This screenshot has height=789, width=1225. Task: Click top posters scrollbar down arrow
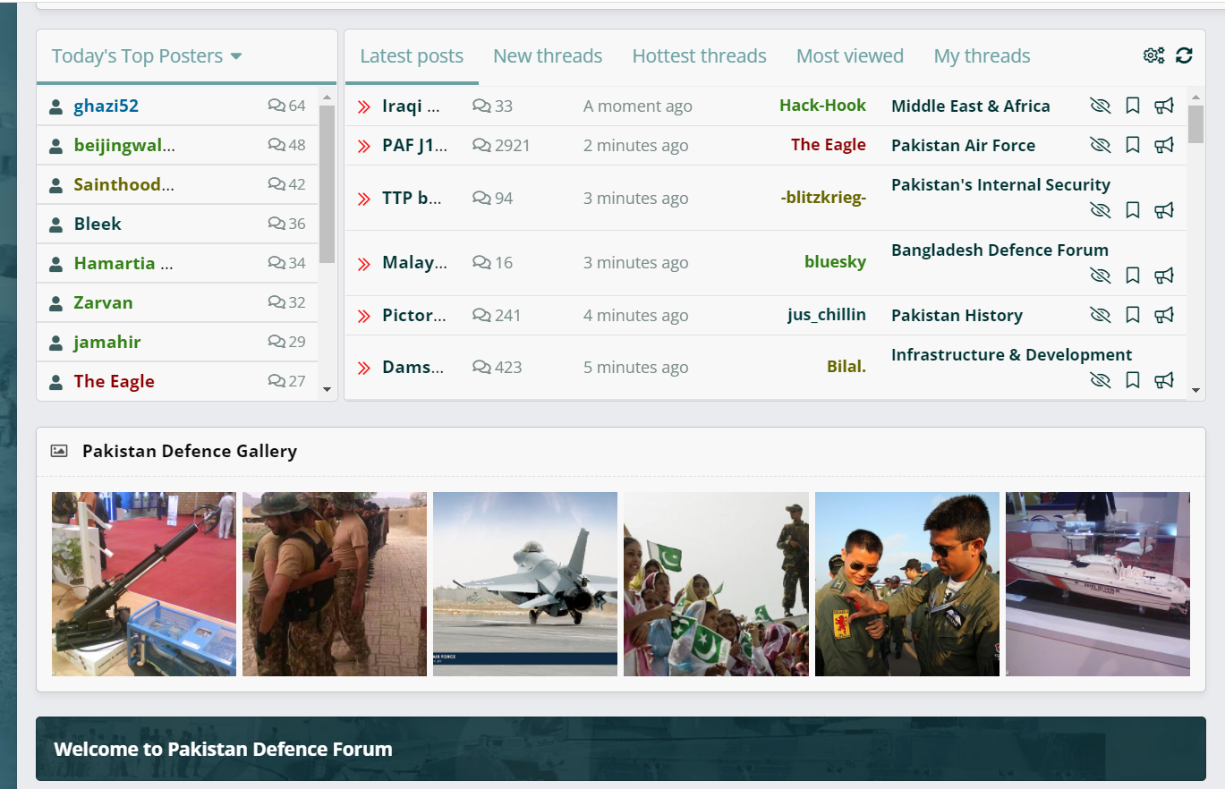[x=327, y=389]
